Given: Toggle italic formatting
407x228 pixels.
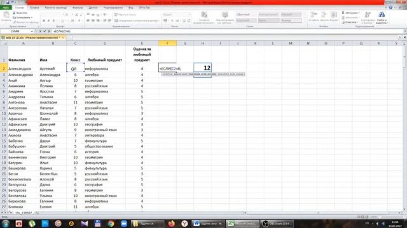Looking at the screenshot, I should click(48, 21).
